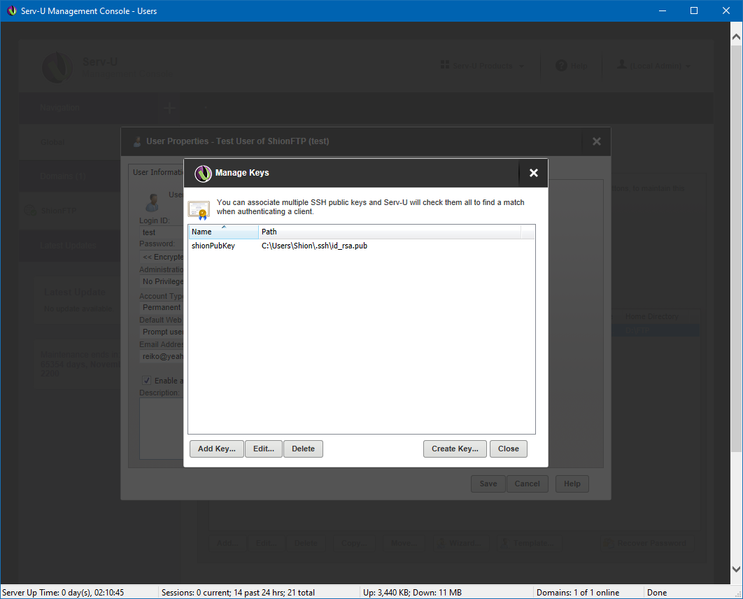Close the Manage Keys dialog with X
Screen dimensions: 743x599
(x=534, y=173)
